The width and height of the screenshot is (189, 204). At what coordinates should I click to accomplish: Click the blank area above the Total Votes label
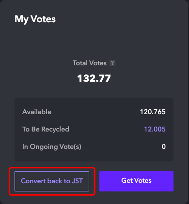[x=94, y=49]
